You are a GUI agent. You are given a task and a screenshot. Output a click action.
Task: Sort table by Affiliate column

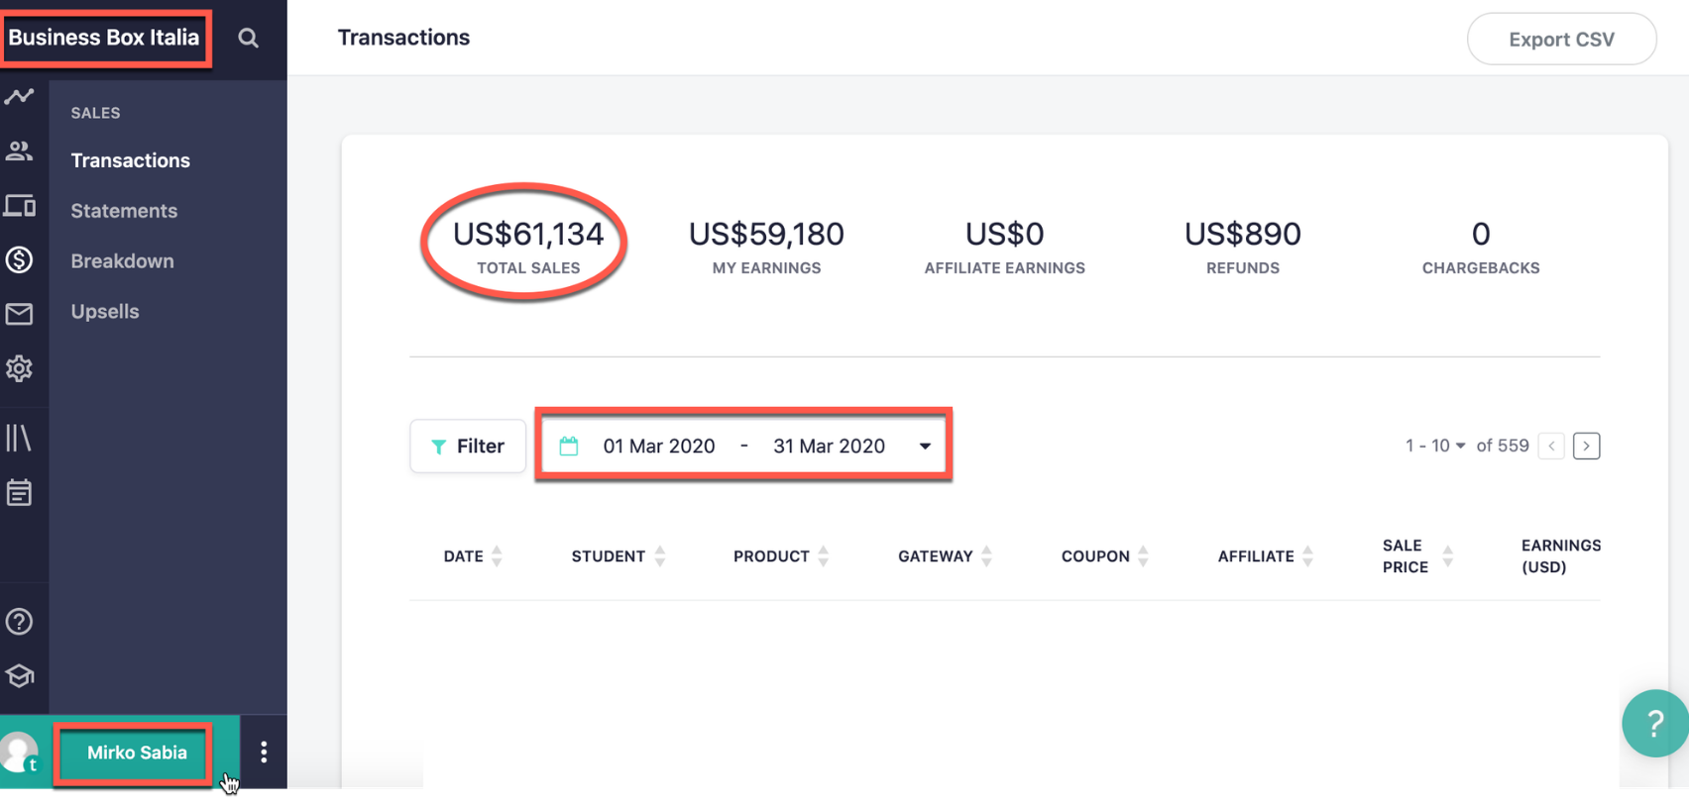(1265, 556)
